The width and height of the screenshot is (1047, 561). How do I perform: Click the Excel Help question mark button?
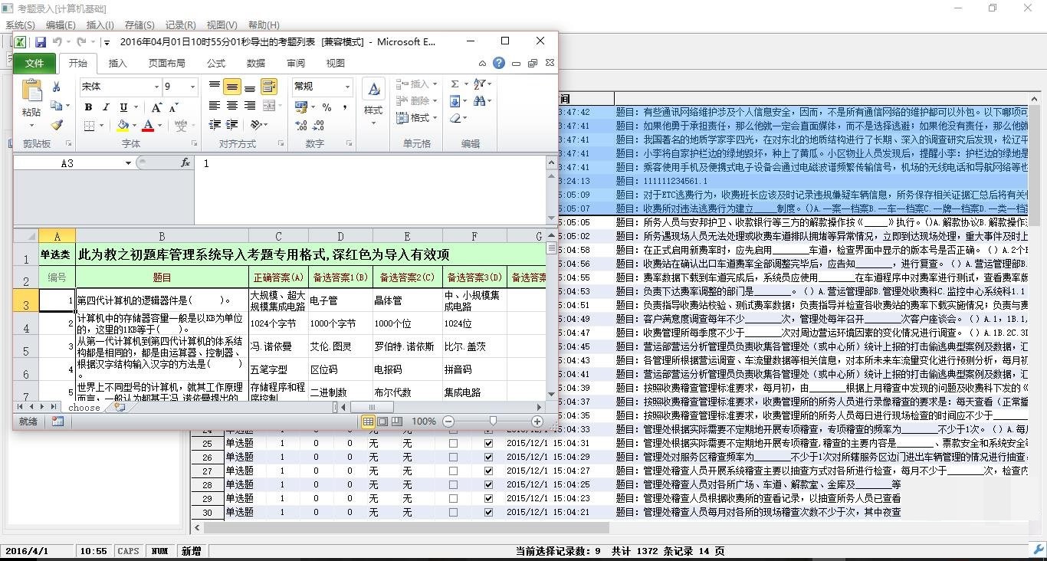pos(498,63)
